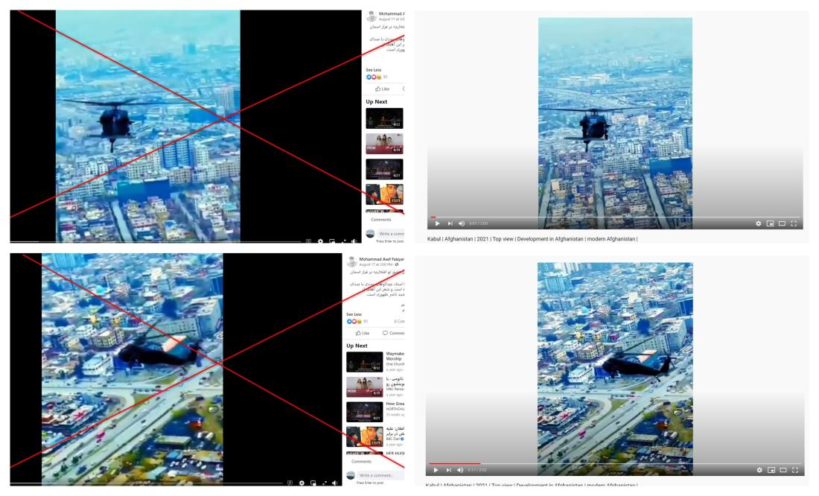Skip to next video in lower YouTube player
819x496 pixels.
point(448,470)
